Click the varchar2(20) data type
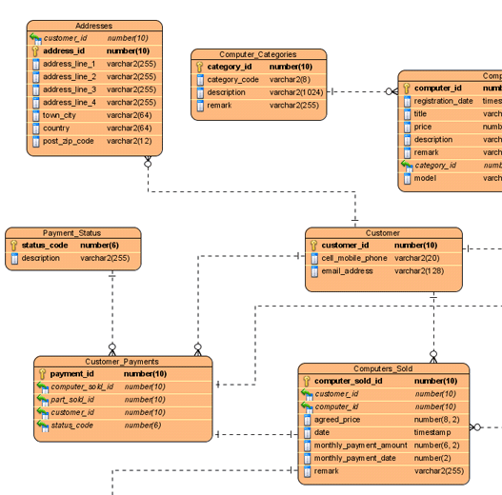 click(417, 258)
